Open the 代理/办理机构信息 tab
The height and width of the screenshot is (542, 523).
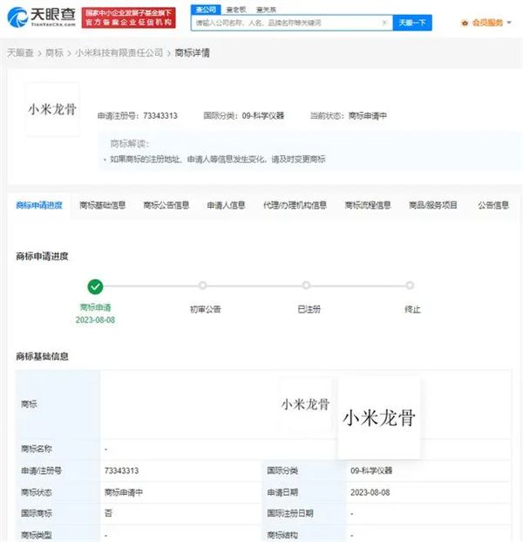tap(295, 205)
